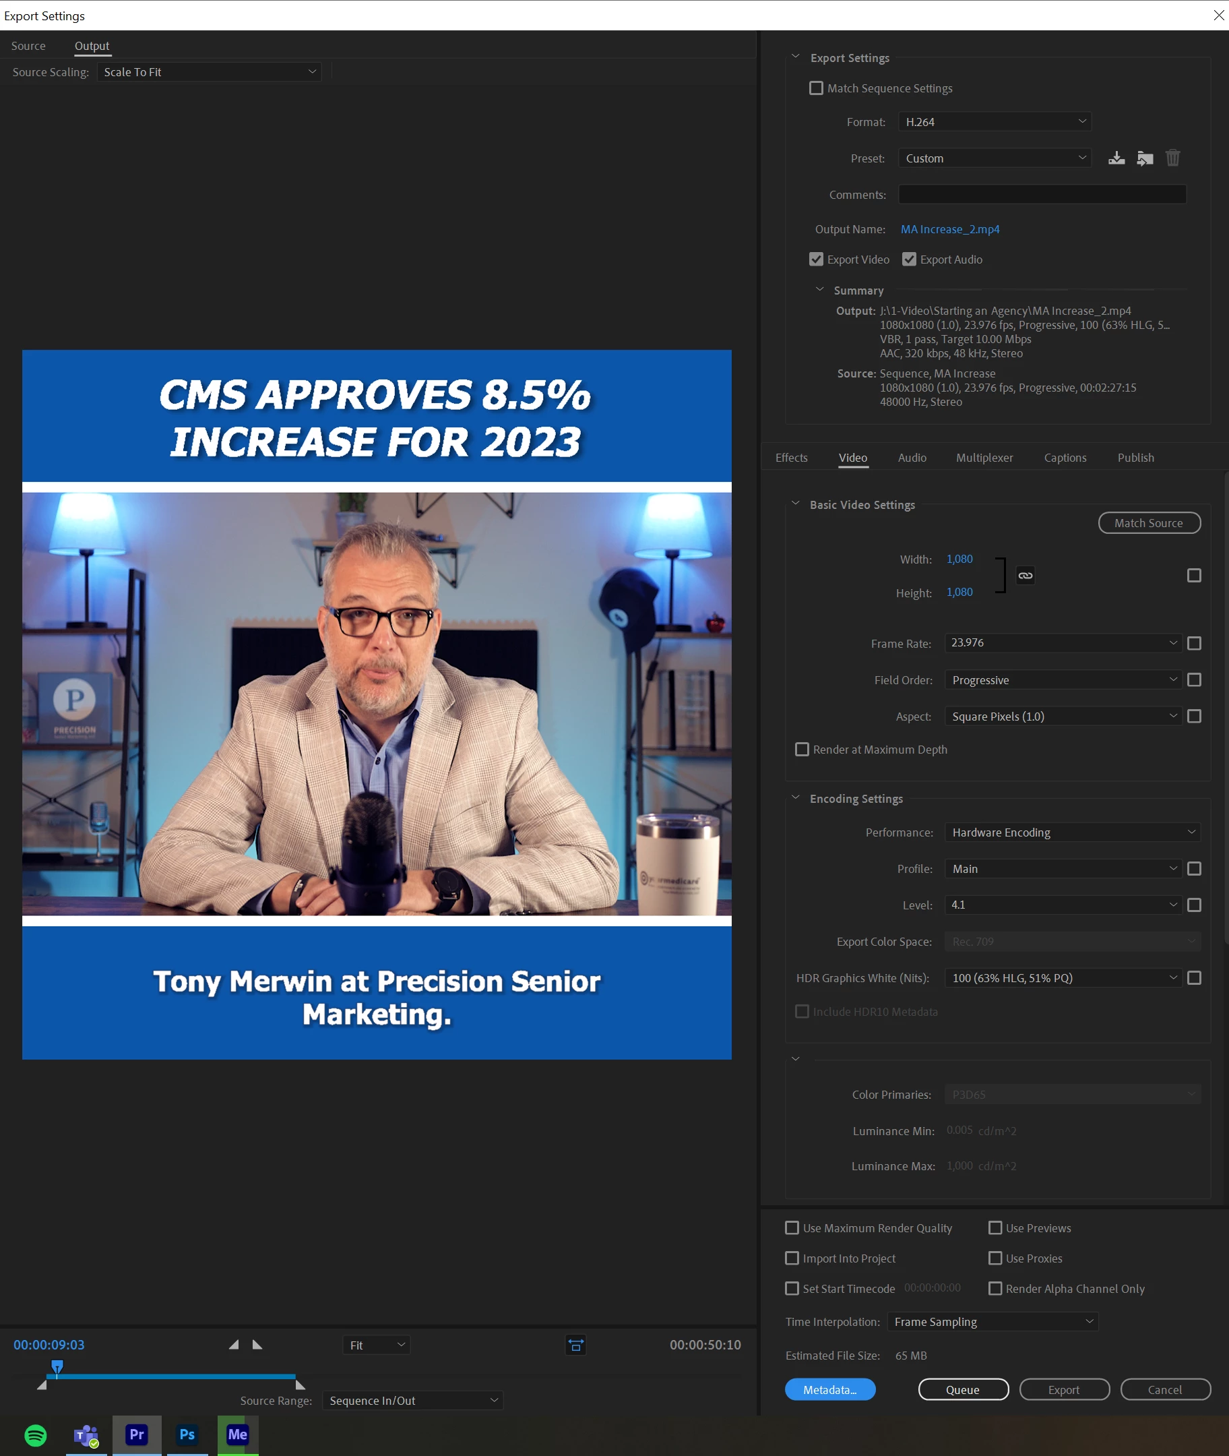The image size is (1229, 1456).
Task: Click the Save Preset icon
Action: (x=1116, y=158)
